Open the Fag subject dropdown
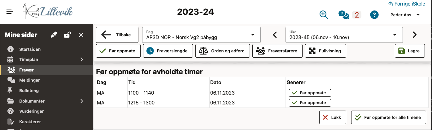The height and width of the screenshot is (130, 432). 201,35
